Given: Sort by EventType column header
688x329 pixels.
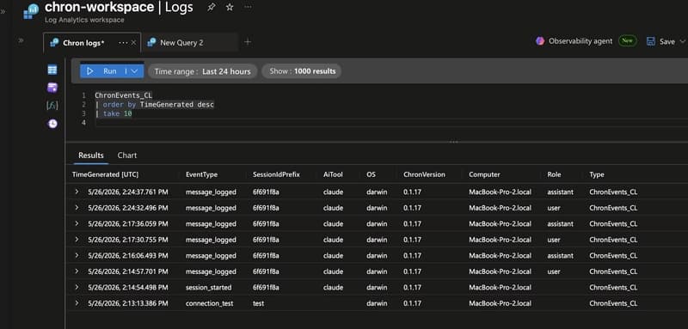Looking at the screenshot, I should 201,174.
